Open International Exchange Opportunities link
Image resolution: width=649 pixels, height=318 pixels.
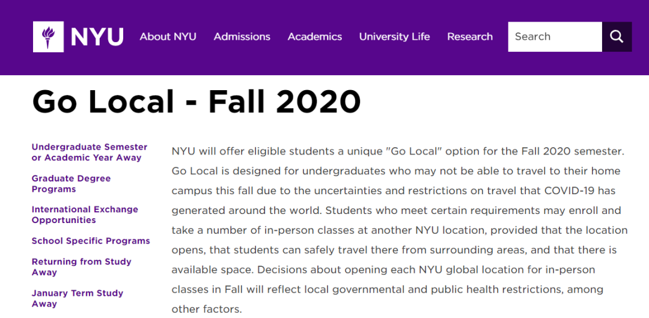click(x=85, y=215)
